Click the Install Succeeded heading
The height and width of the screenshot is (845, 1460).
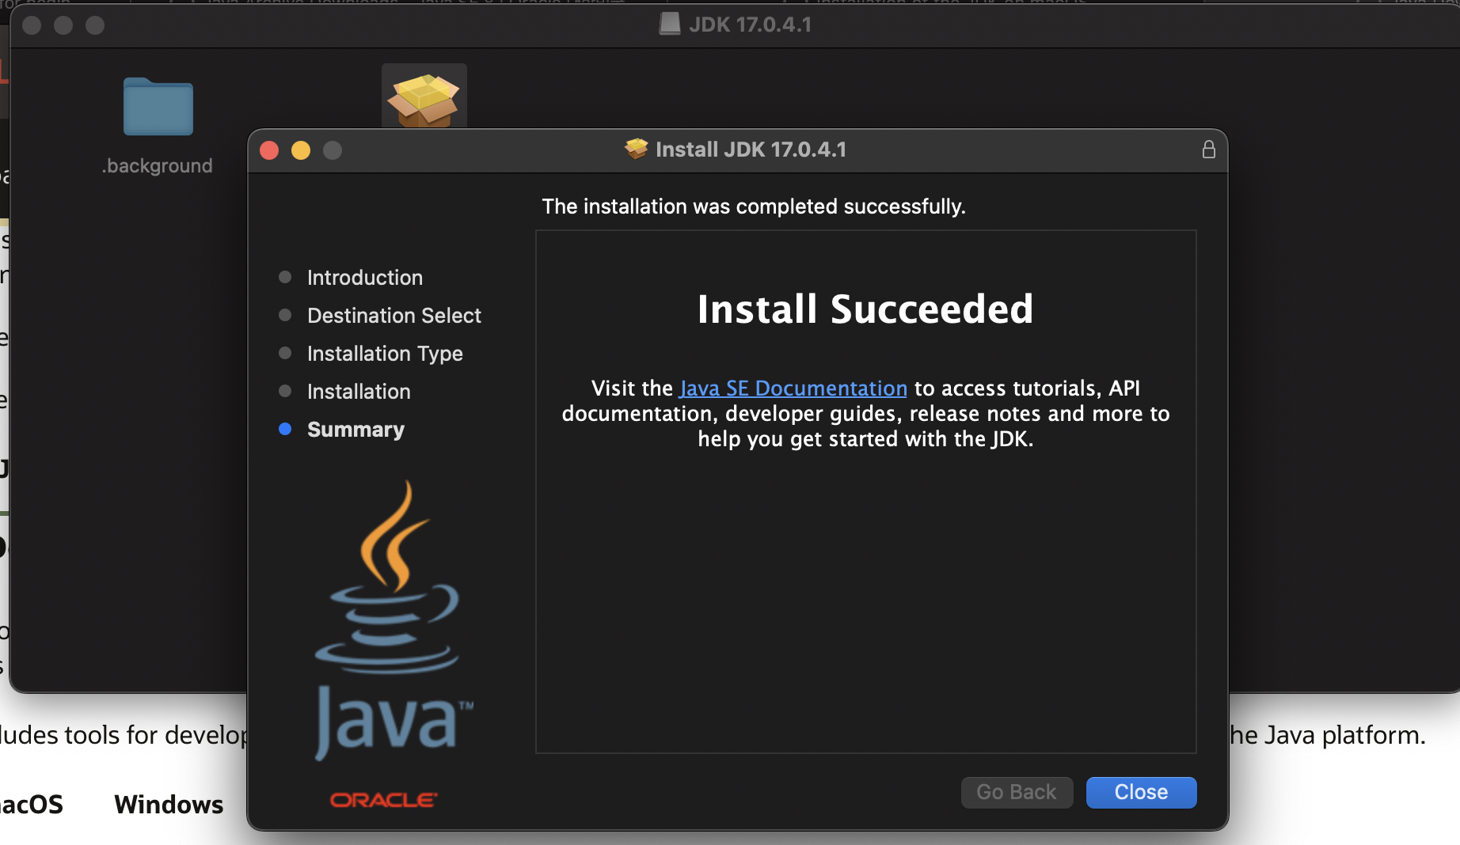point(865,309)
